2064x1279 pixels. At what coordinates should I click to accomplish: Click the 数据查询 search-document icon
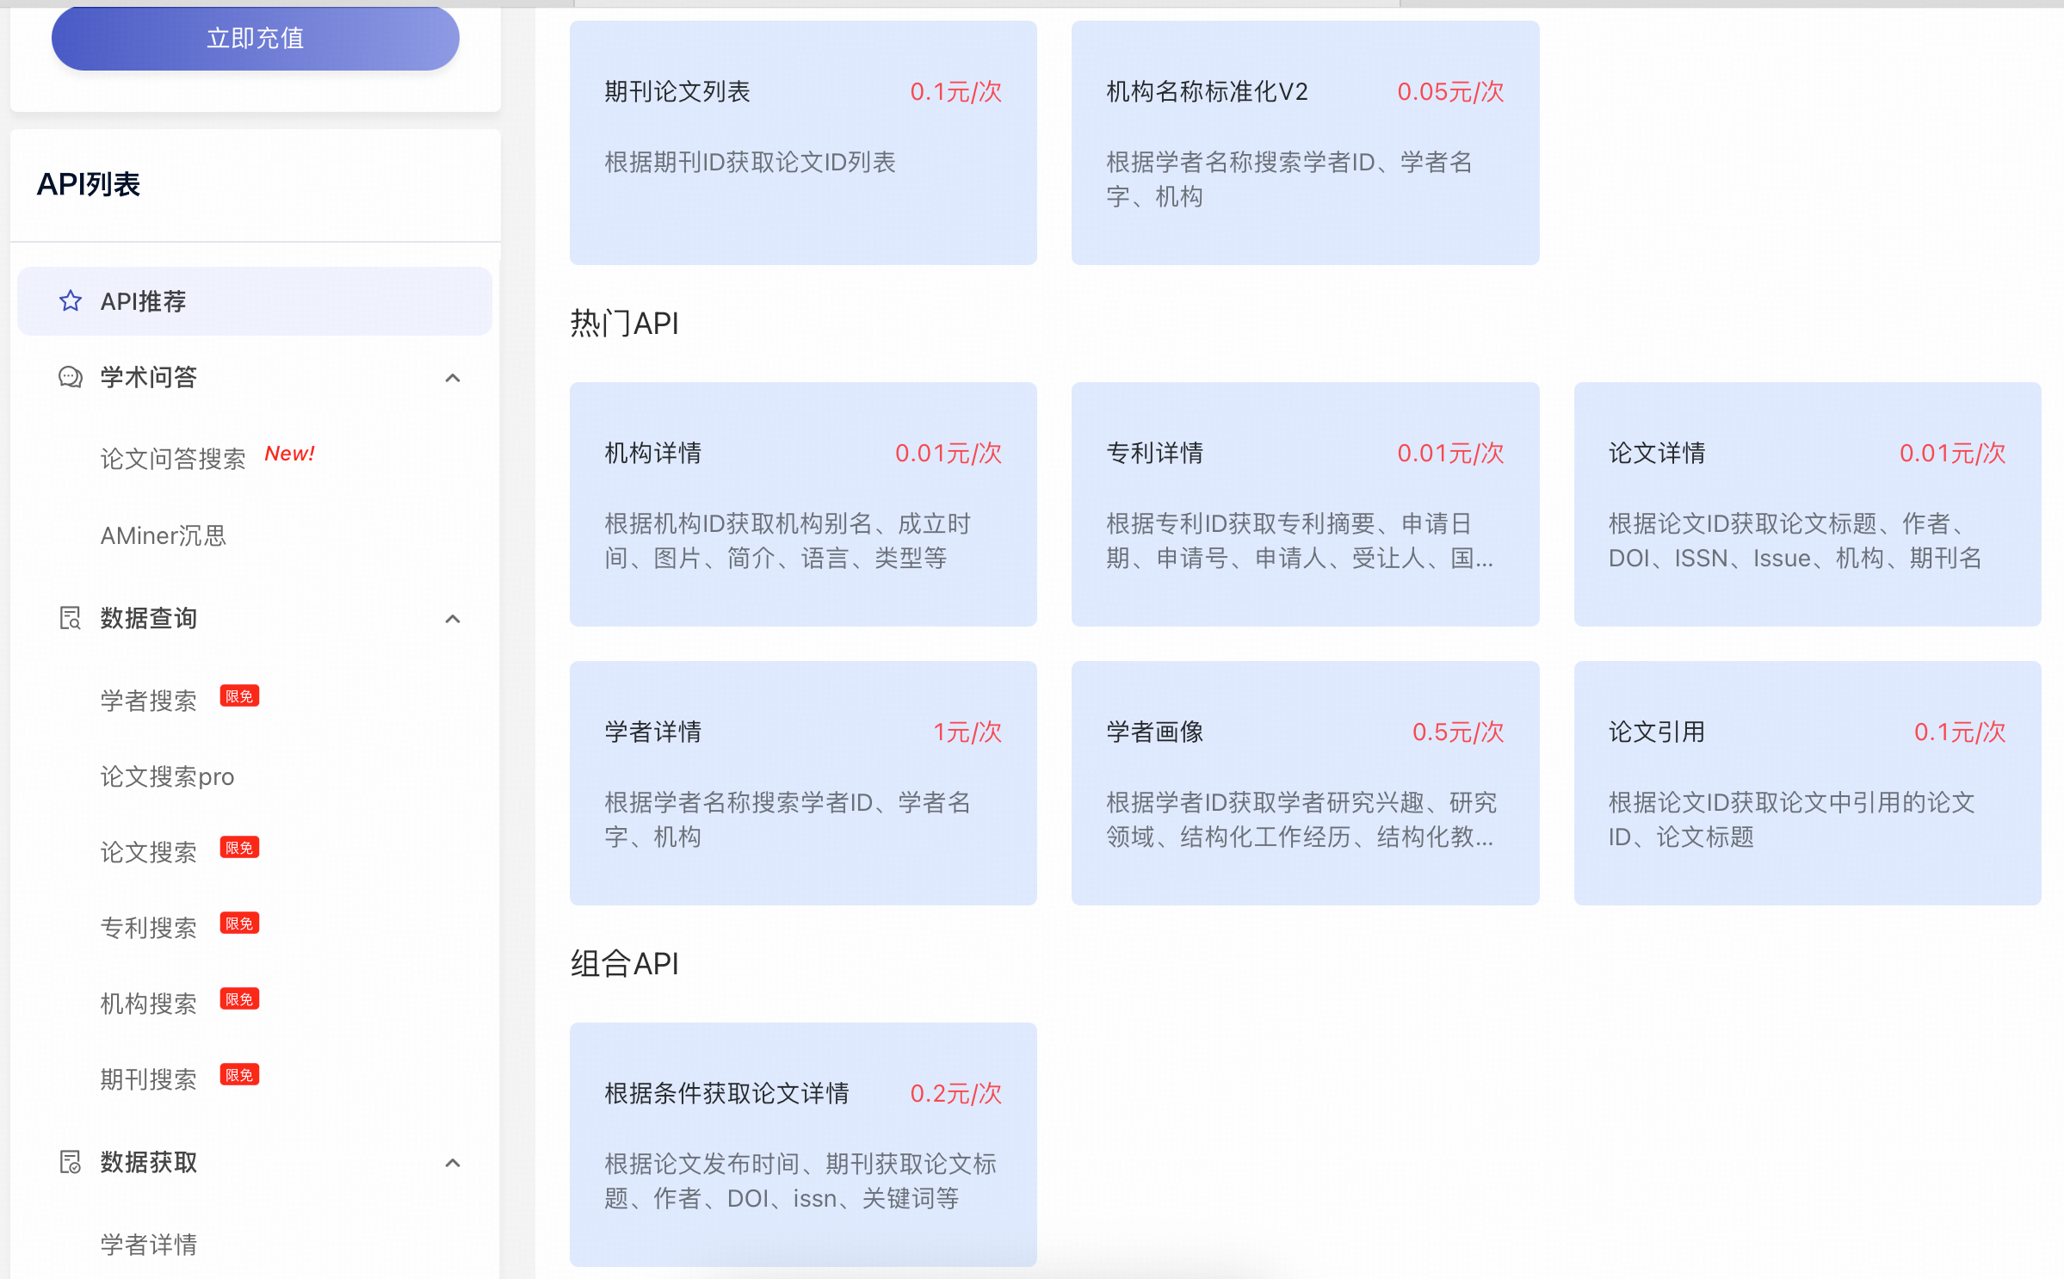click(71, 618)
